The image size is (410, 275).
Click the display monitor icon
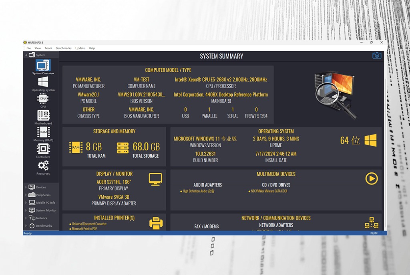point(155,179)
